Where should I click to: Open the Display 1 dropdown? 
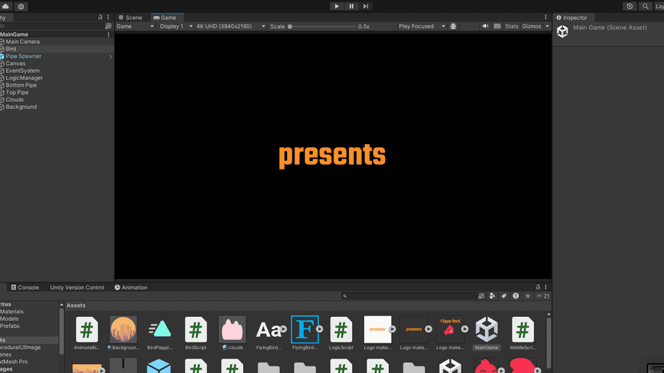176,26
